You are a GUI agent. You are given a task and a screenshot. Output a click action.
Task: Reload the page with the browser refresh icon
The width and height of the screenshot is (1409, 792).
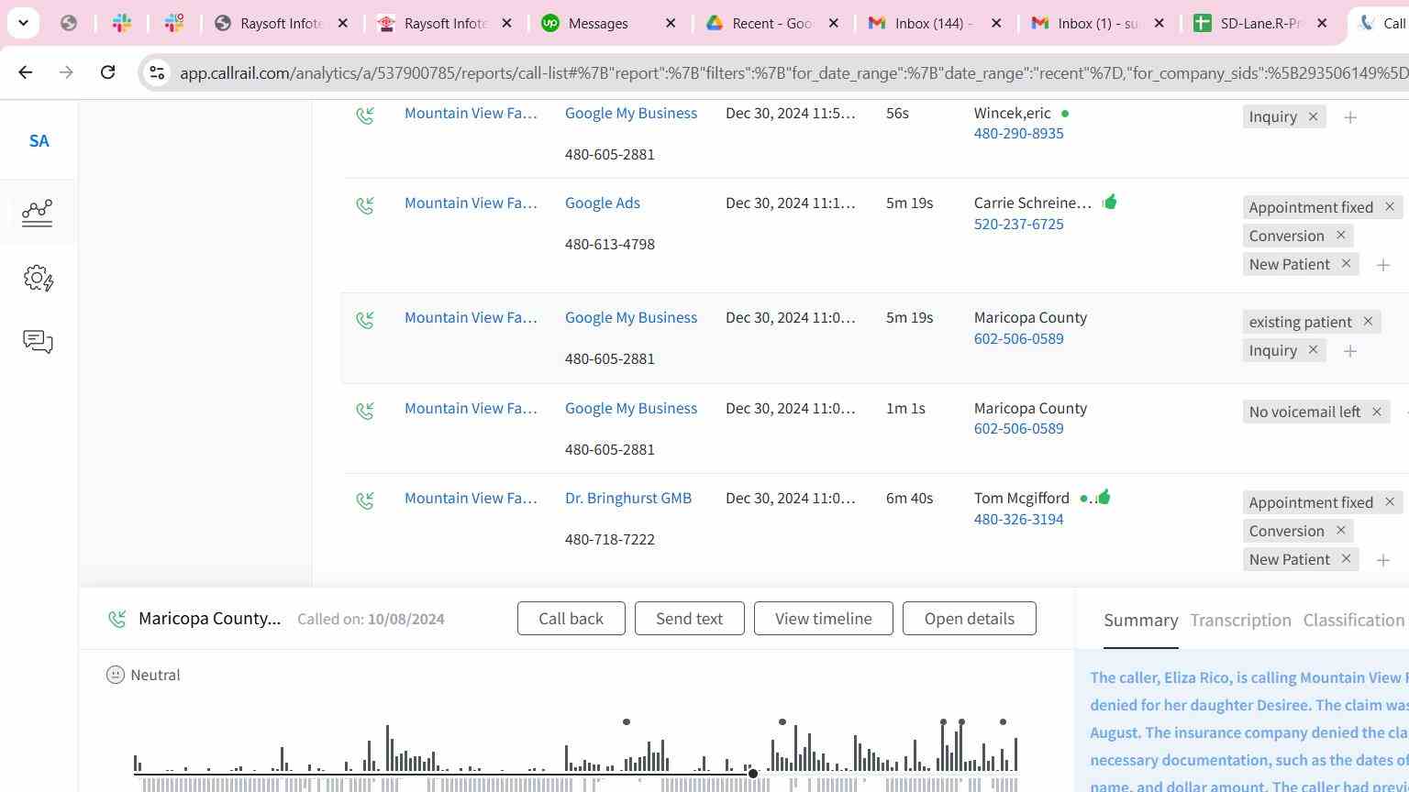(x=107, y=72)
